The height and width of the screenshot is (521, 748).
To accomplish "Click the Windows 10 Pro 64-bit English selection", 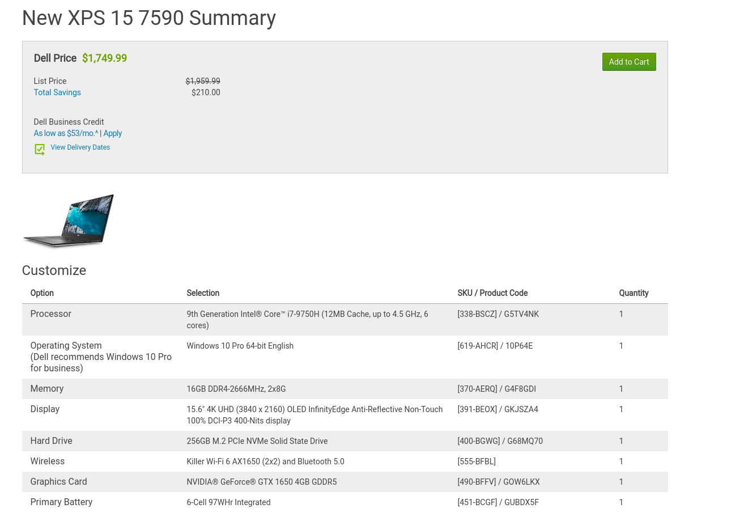I will [240, 346].
